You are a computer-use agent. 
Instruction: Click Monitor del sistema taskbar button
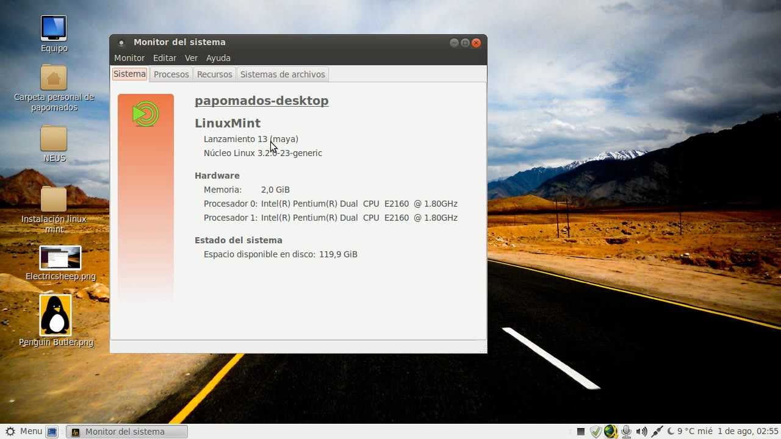tap(127, 432)
